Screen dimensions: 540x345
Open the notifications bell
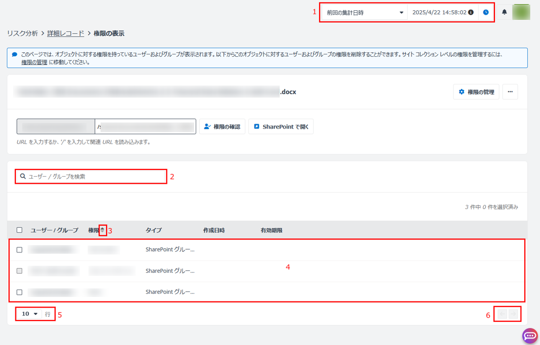click(504, 12)
